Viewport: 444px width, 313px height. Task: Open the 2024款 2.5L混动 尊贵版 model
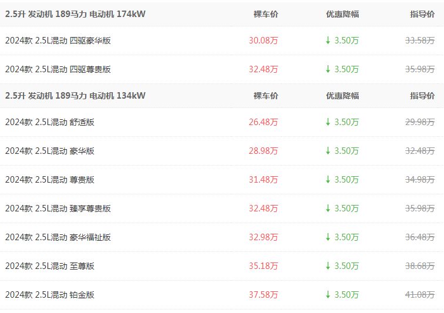click(49, 180)
